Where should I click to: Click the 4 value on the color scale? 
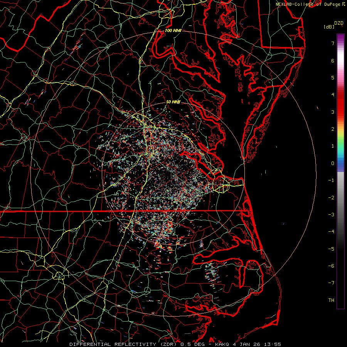tap(333, 95)
